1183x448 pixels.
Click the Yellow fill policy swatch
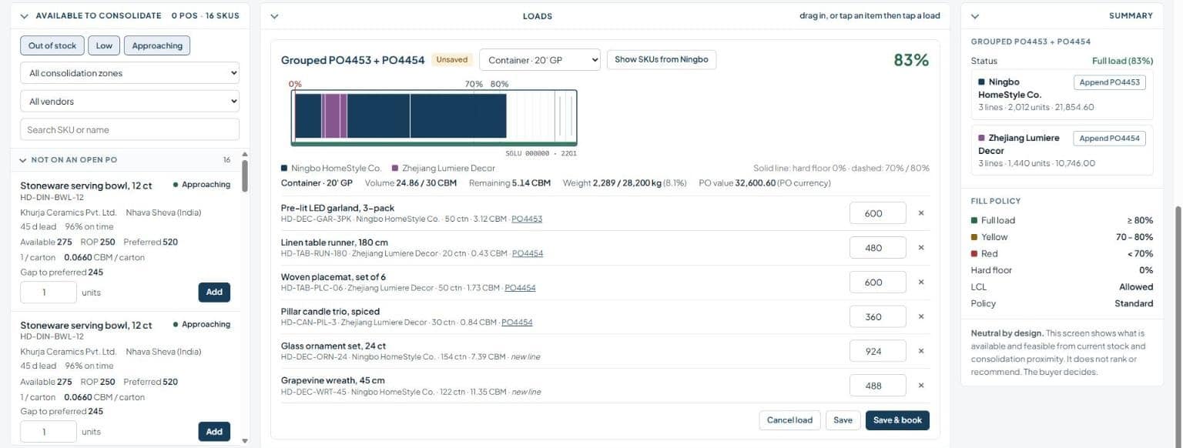(x=974, y=237)
